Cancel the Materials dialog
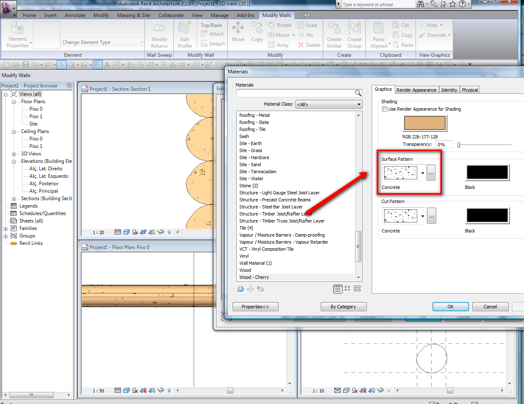Image resolution: width=524 pixels, height=404 pixels. (490, 307)
